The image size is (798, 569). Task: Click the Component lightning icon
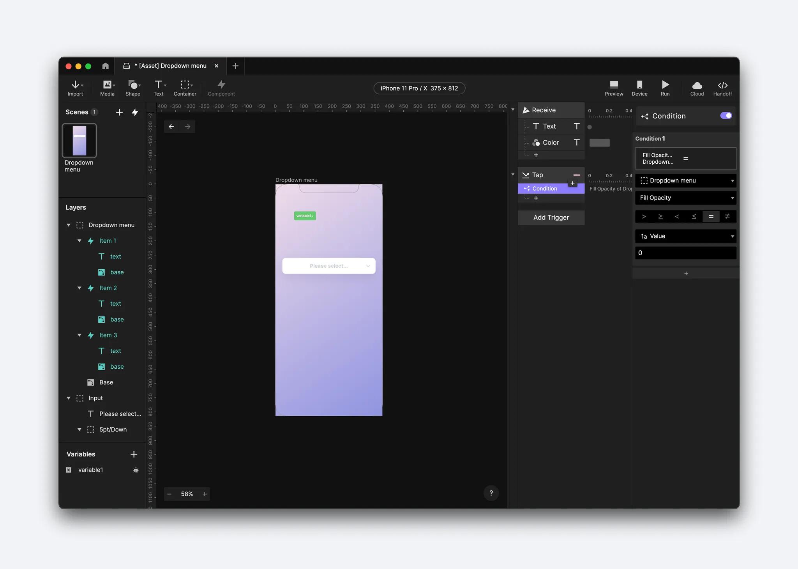point(221,85)
